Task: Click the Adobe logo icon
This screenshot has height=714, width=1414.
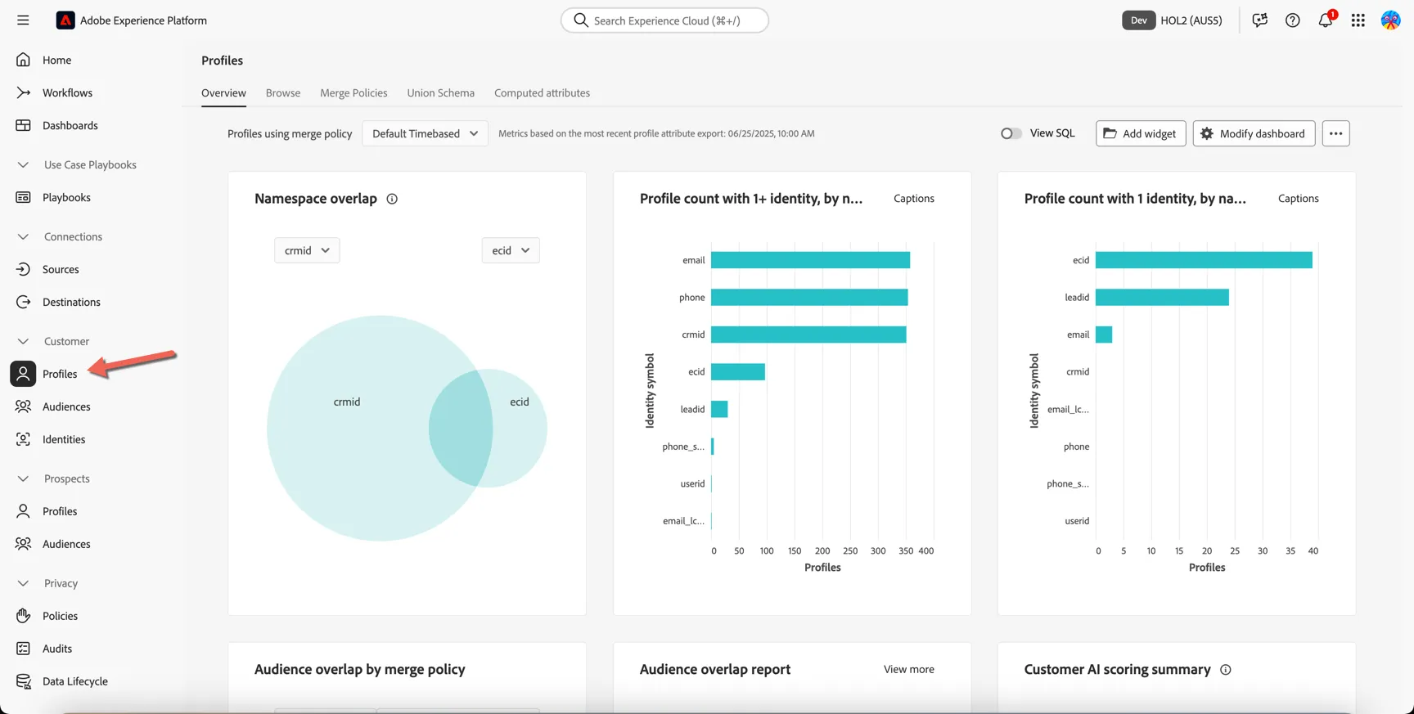Action: [65, 20]
